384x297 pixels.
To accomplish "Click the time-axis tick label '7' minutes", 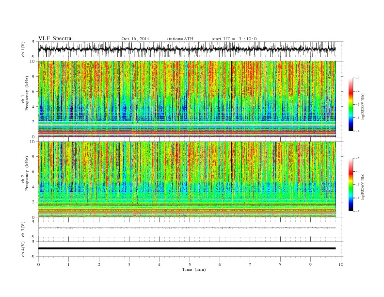I will pos(250,264).
